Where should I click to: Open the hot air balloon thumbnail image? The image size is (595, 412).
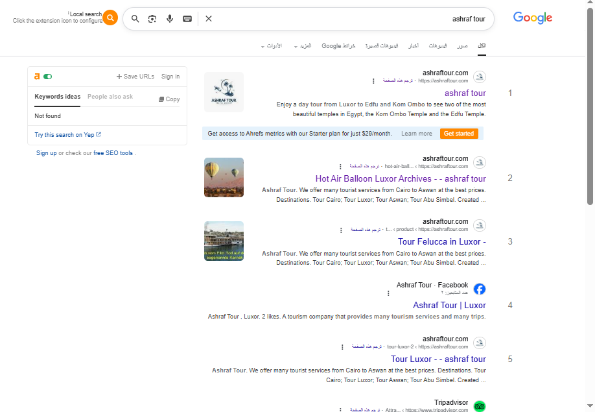point(224,177)
